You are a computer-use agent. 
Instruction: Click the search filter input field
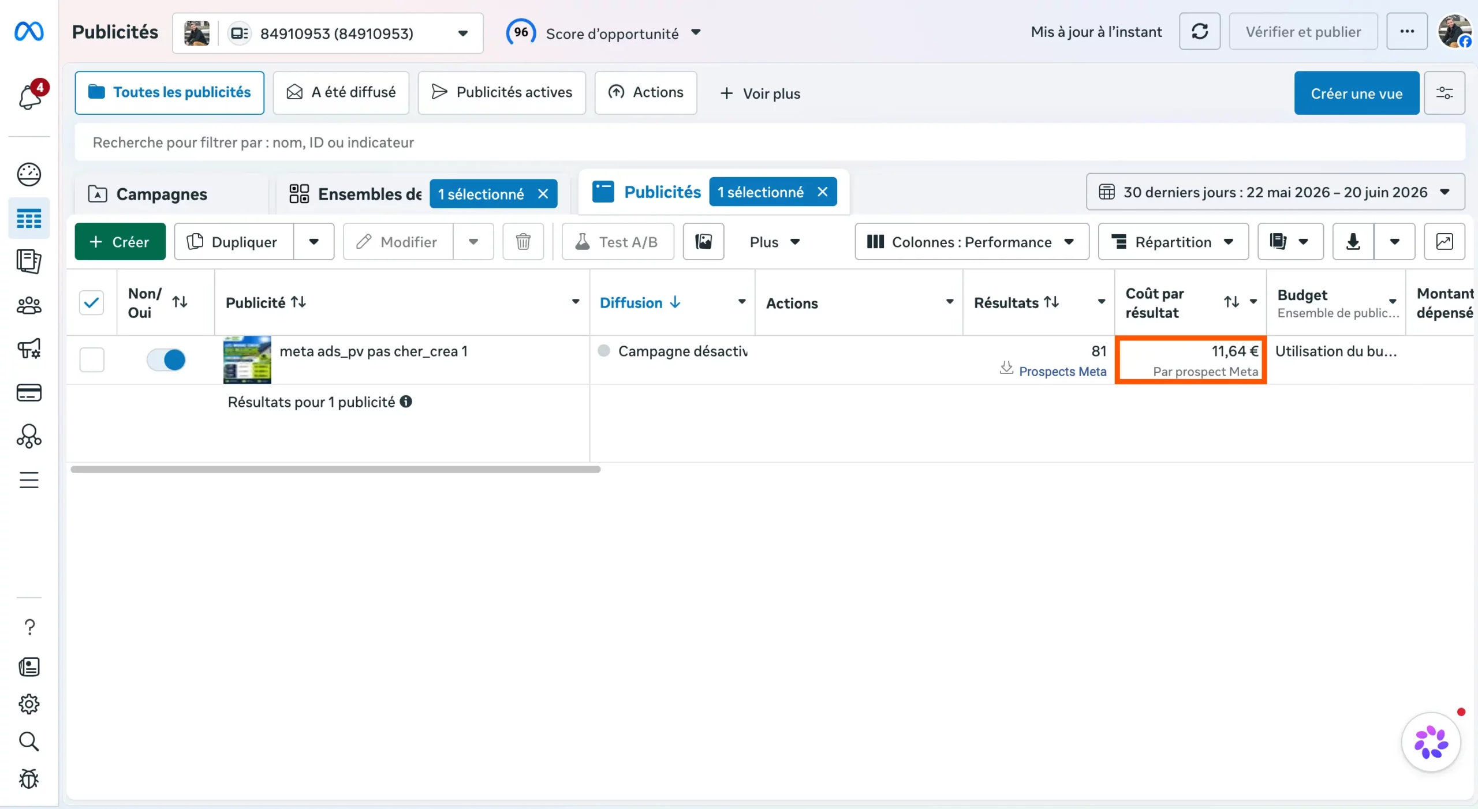(770, 143)
